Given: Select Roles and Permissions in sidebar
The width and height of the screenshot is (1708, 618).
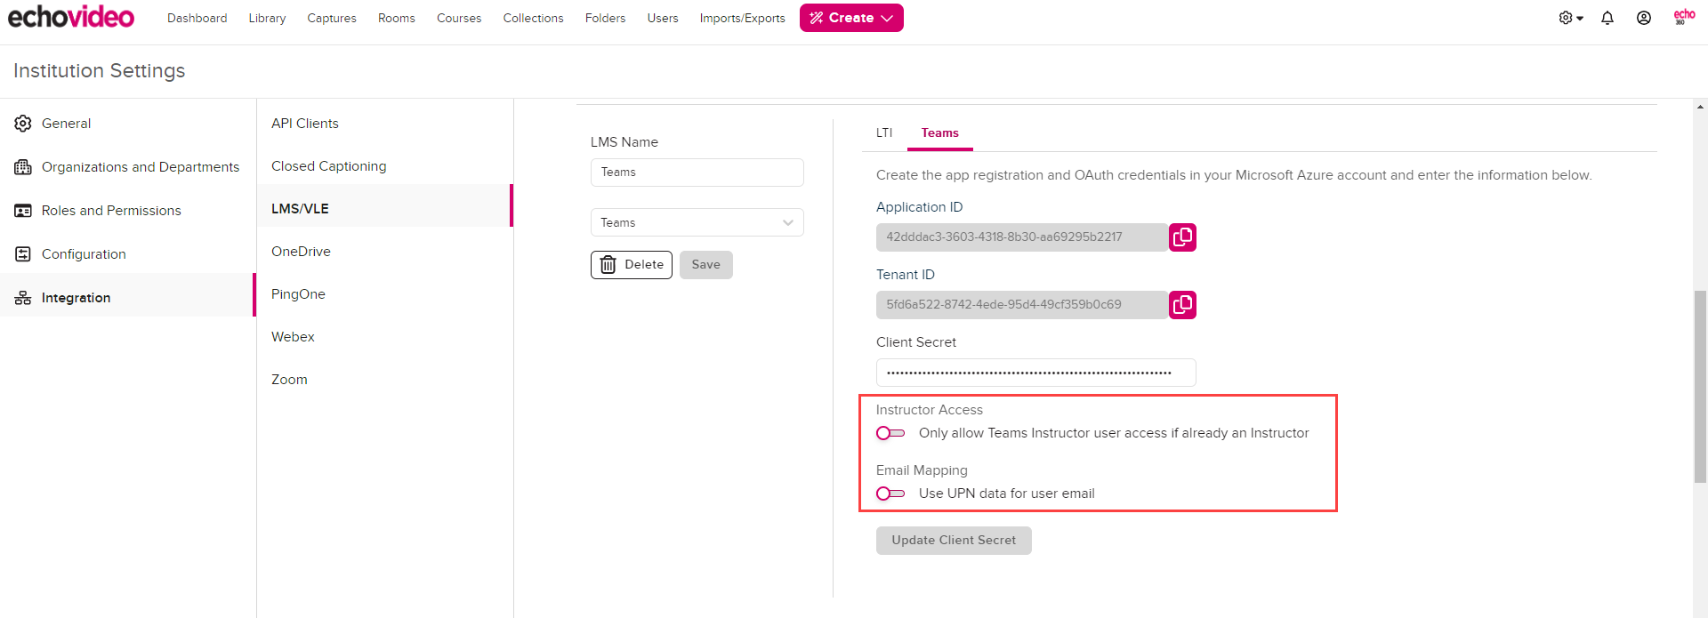Looking at the screenshot, I should (128, 211).
